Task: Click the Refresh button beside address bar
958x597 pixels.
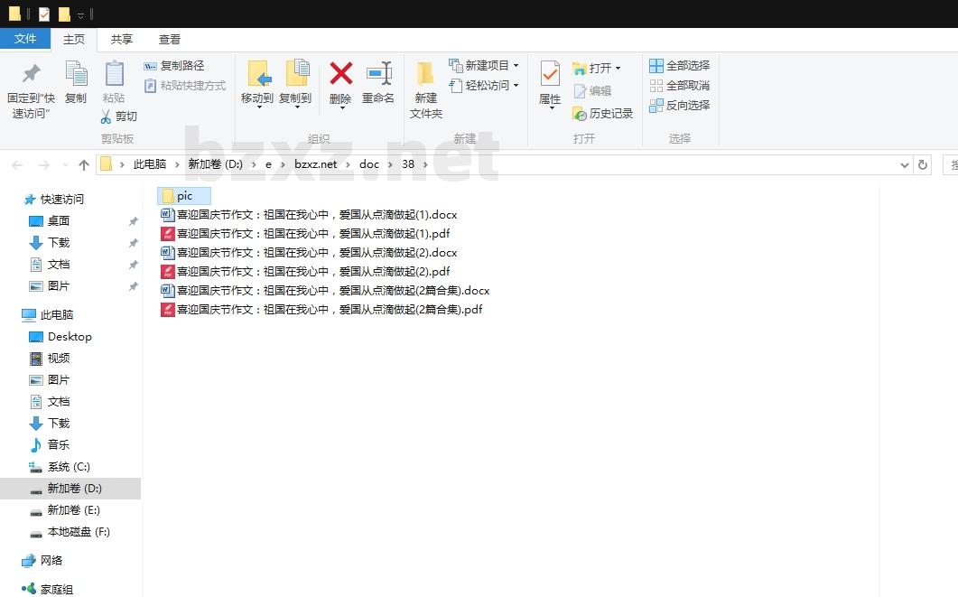Action: (922, 165)
